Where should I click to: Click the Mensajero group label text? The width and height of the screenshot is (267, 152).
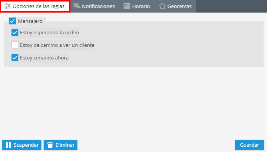pyautogui.click(x=30, y=21)
